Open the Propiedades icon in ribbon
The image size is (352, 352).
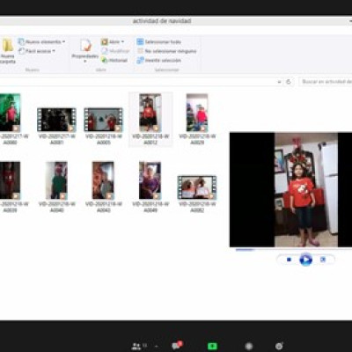pos(85,46)
